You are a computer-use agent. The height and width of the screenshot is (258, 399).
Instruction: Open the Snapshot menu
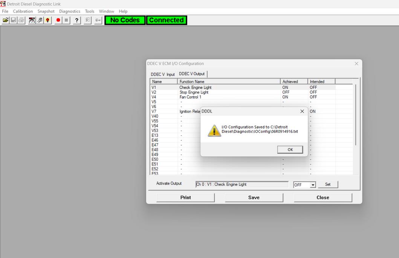click(x=46, y=11)
